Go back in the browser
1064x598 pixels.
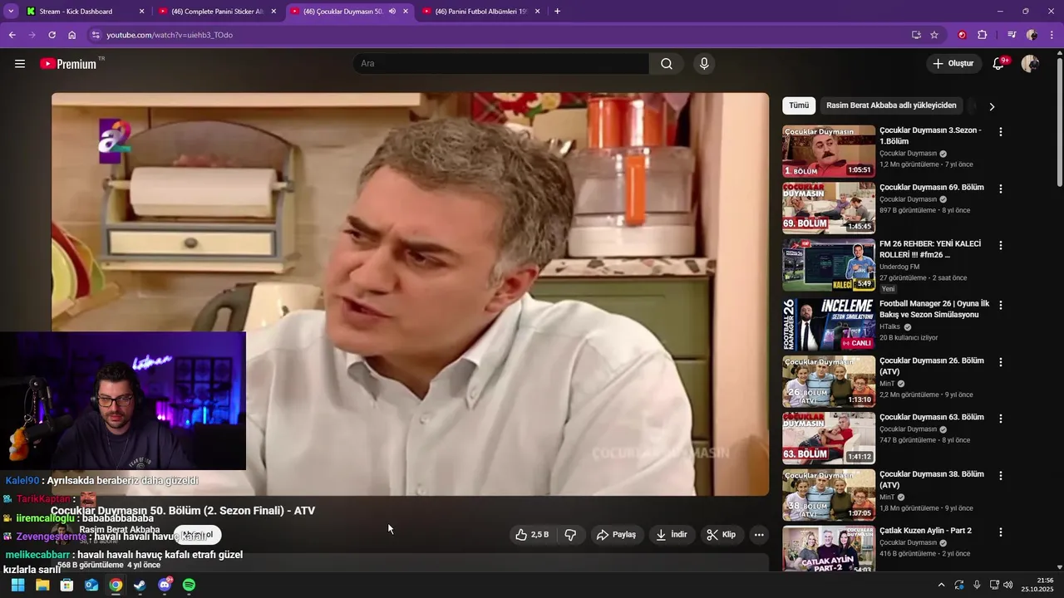click(12, 35)
